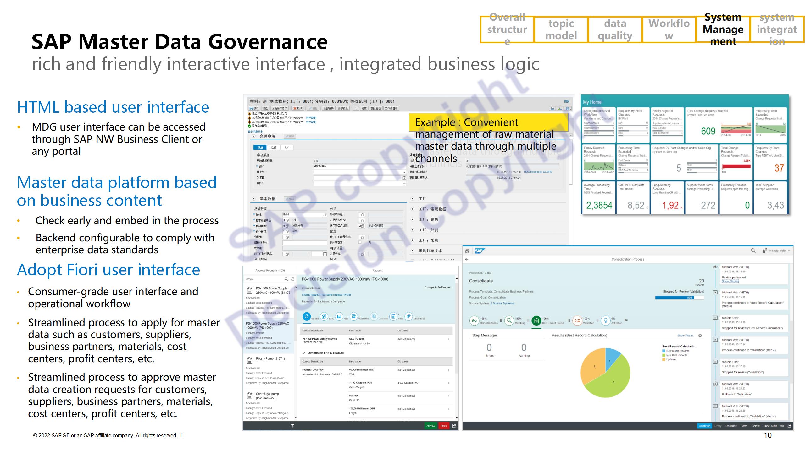Click the 80% progress bar
Image resolution: width=805 pixels, height=452 pixels.
pos(680,298)
